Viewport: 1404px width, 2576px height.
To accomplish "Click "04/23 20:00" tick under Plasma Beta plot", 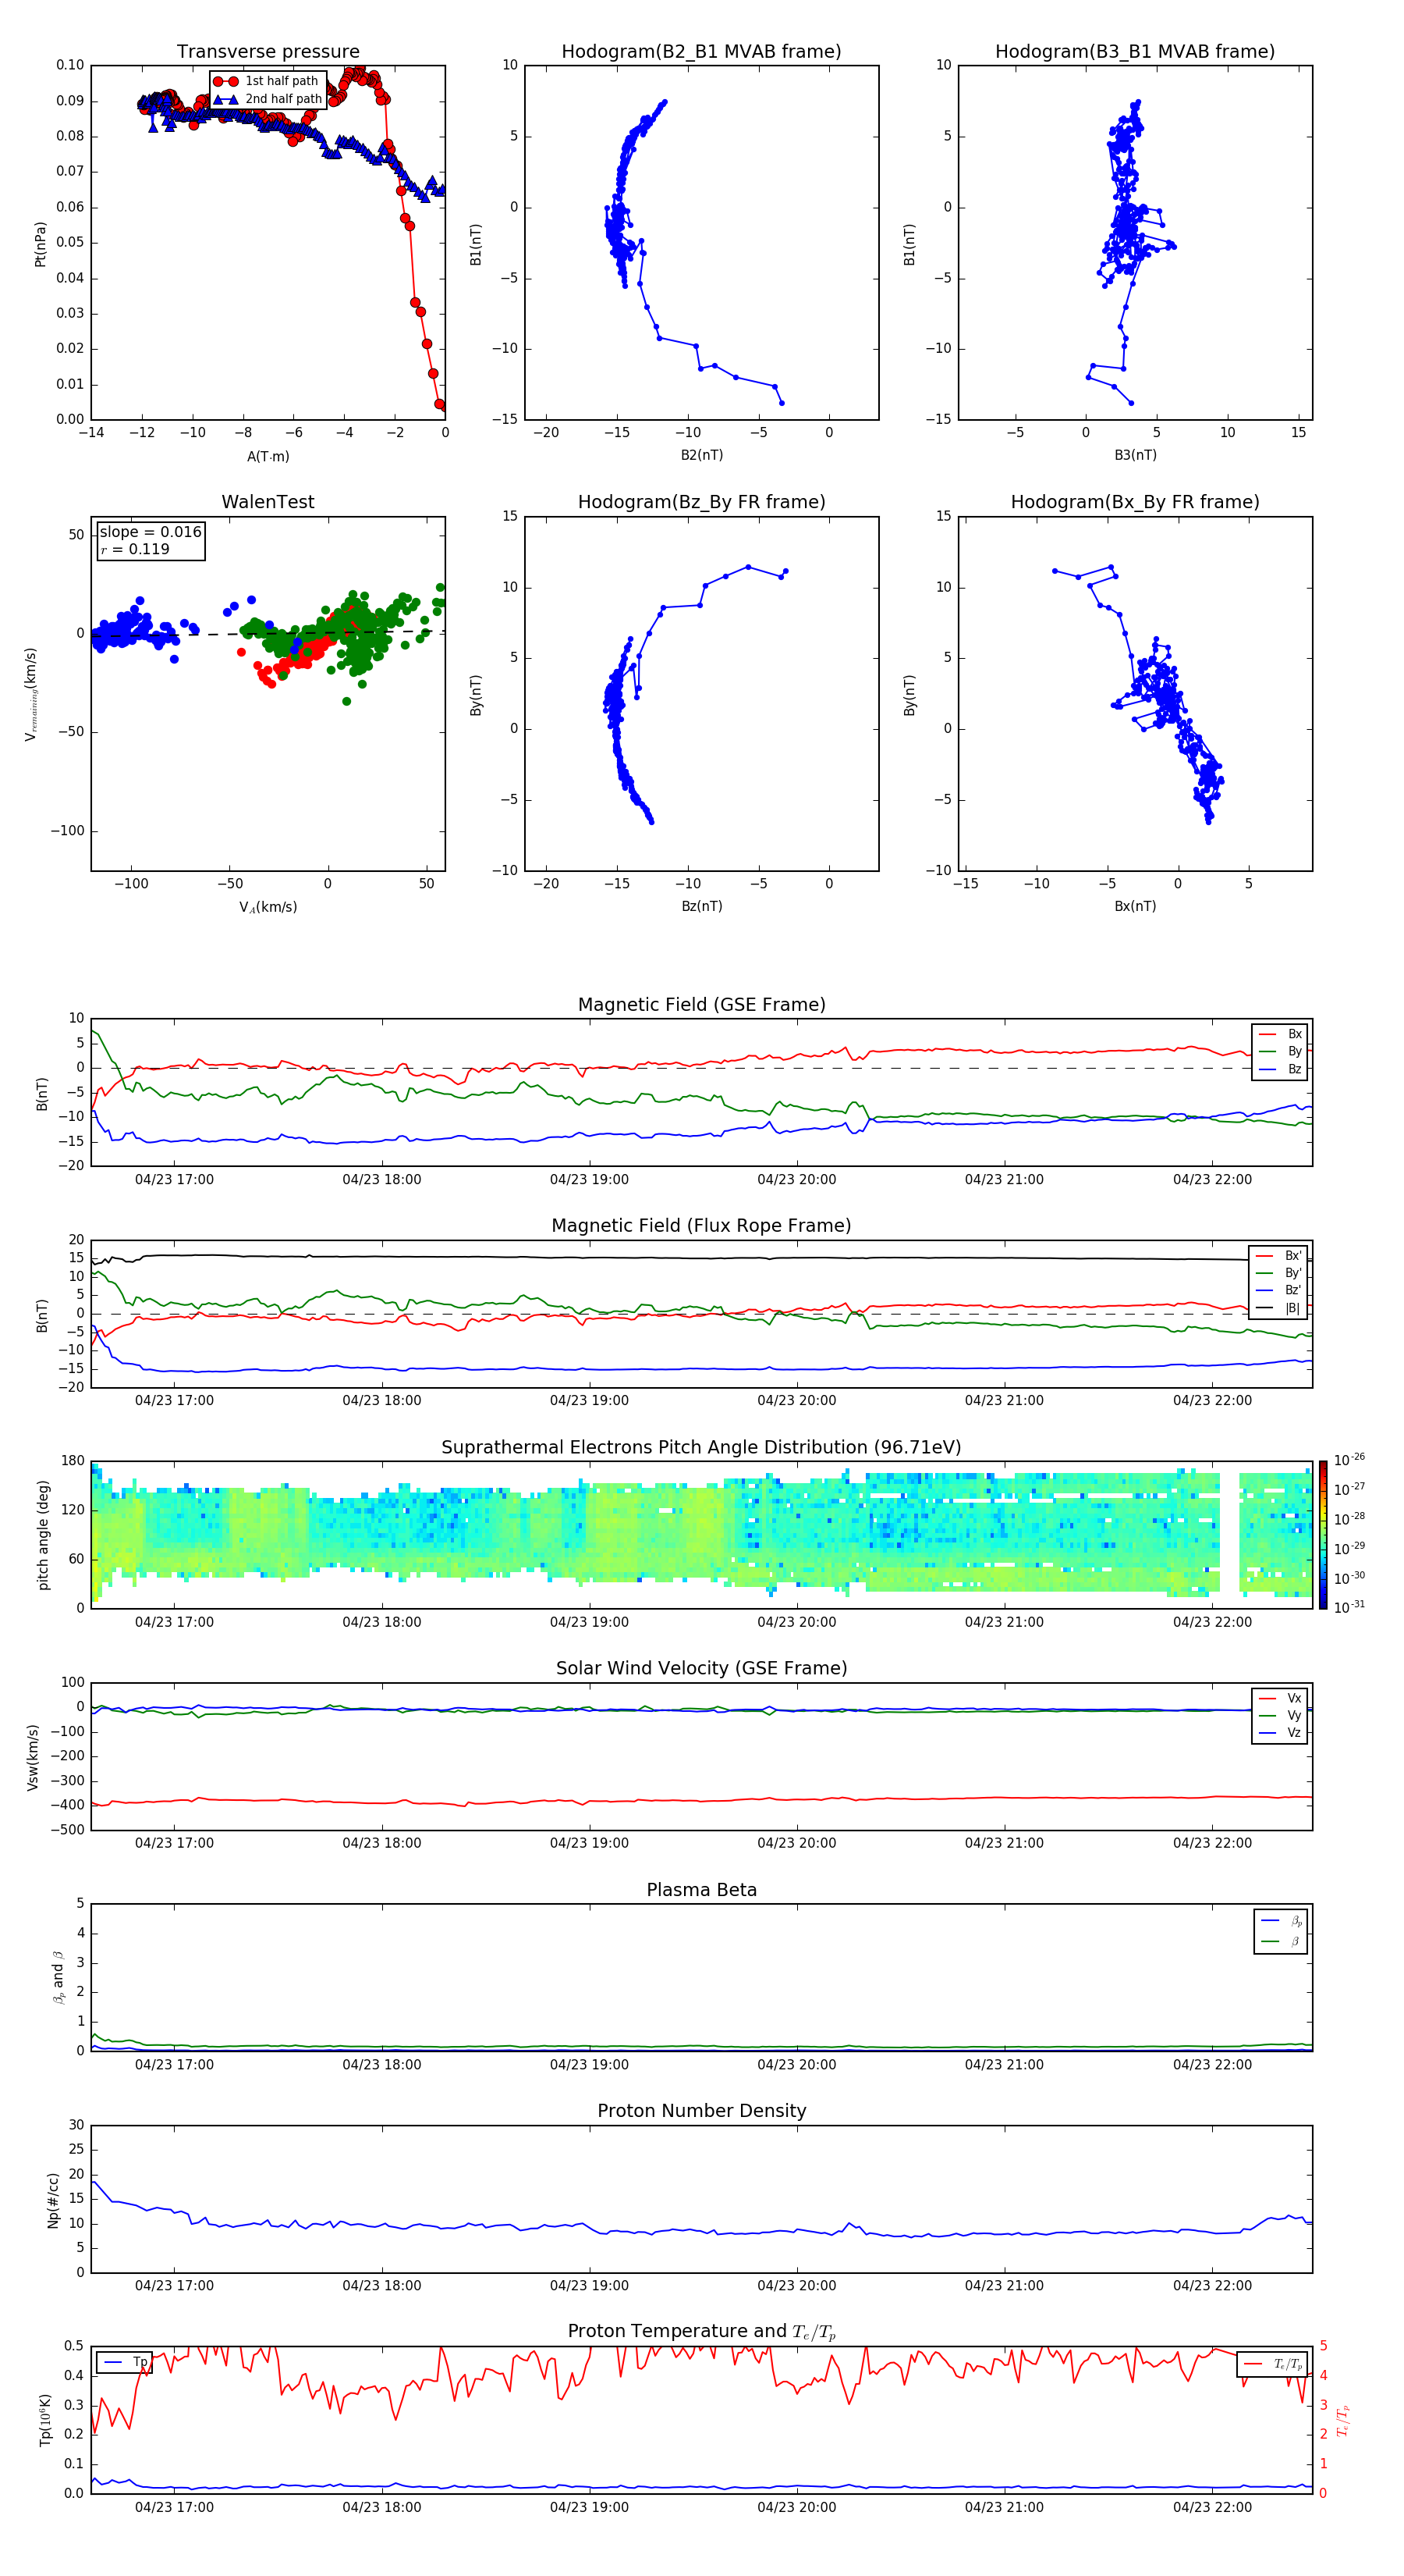I will (x=796, y=2065).
